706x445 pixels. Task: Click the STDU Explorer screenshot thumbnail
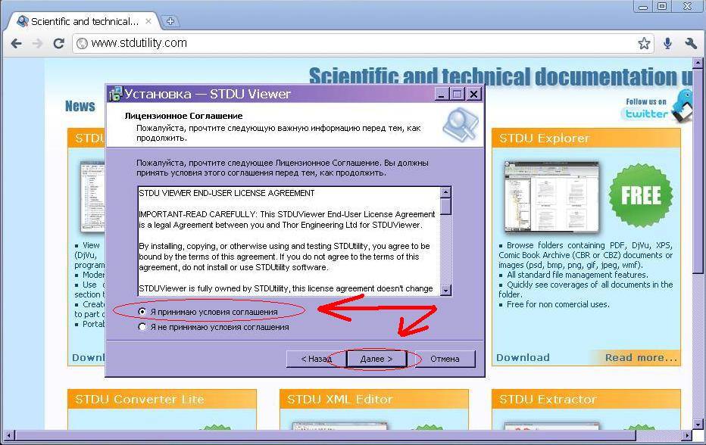point(551,197)
